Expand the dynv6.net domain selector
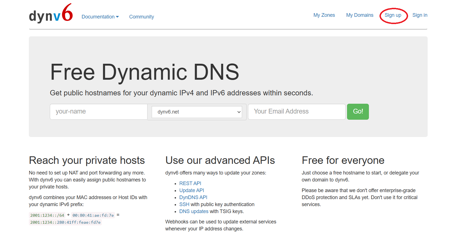 (196, 112)
